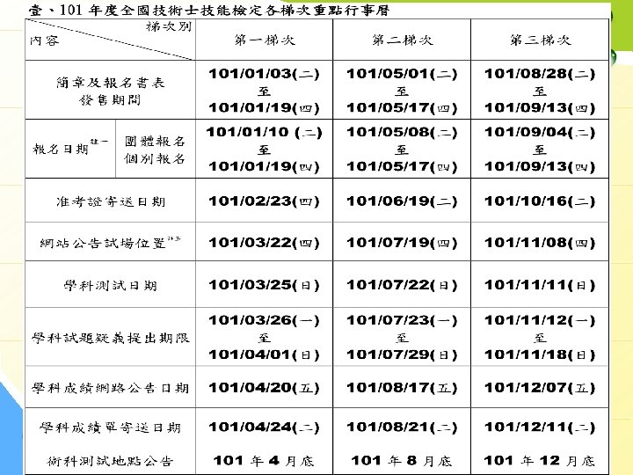This screenshot has width=633, height=475.
Task: Click 101/09/13(四) in the 報名日期 row
Action: click(540, 166)
